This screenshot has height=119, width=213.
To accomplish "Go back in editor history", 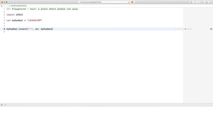I will (4, 6).
